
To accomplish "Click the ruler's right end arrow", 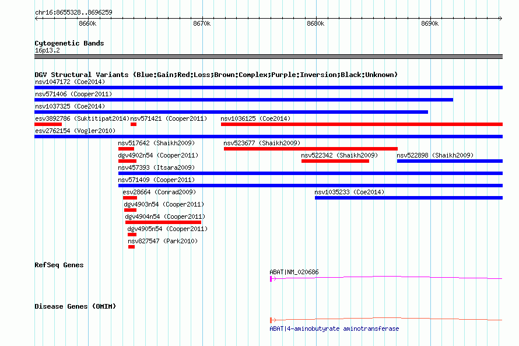I will coord(500,18).
